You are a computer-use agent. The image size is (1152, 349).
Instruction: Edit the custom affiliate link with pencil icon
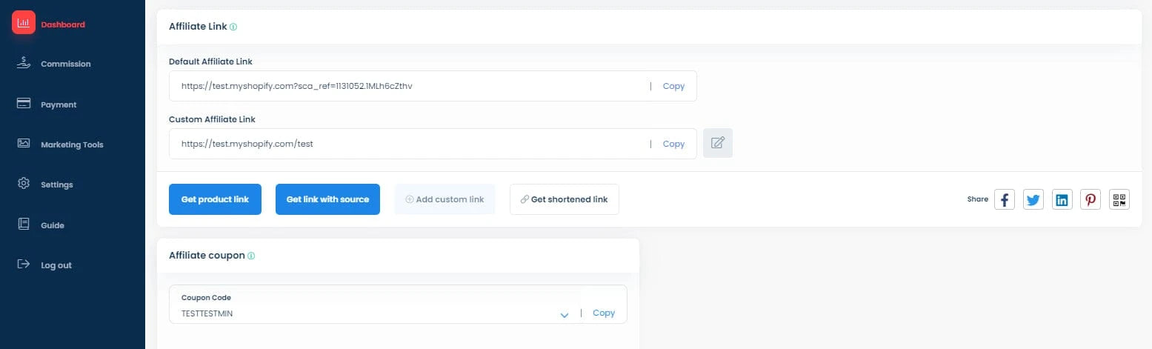click(x=718, y=143)
